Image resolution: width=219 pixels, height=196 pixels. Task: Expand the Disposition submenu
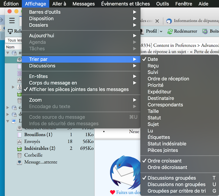[81, 19]
